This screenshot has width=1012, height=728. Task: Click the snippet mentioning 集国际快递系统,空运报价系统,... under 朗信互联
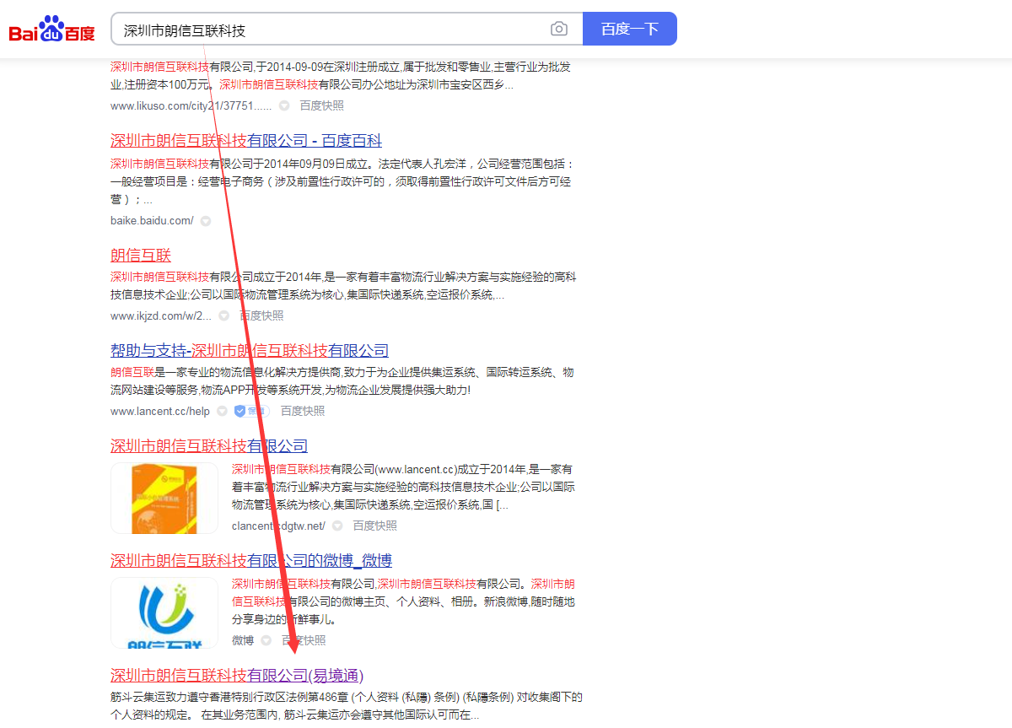(343, 286)
